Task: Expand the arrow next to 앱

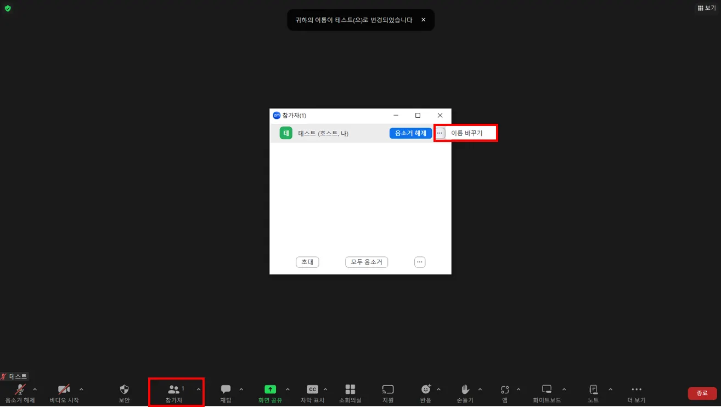Action: pos(519,389)
